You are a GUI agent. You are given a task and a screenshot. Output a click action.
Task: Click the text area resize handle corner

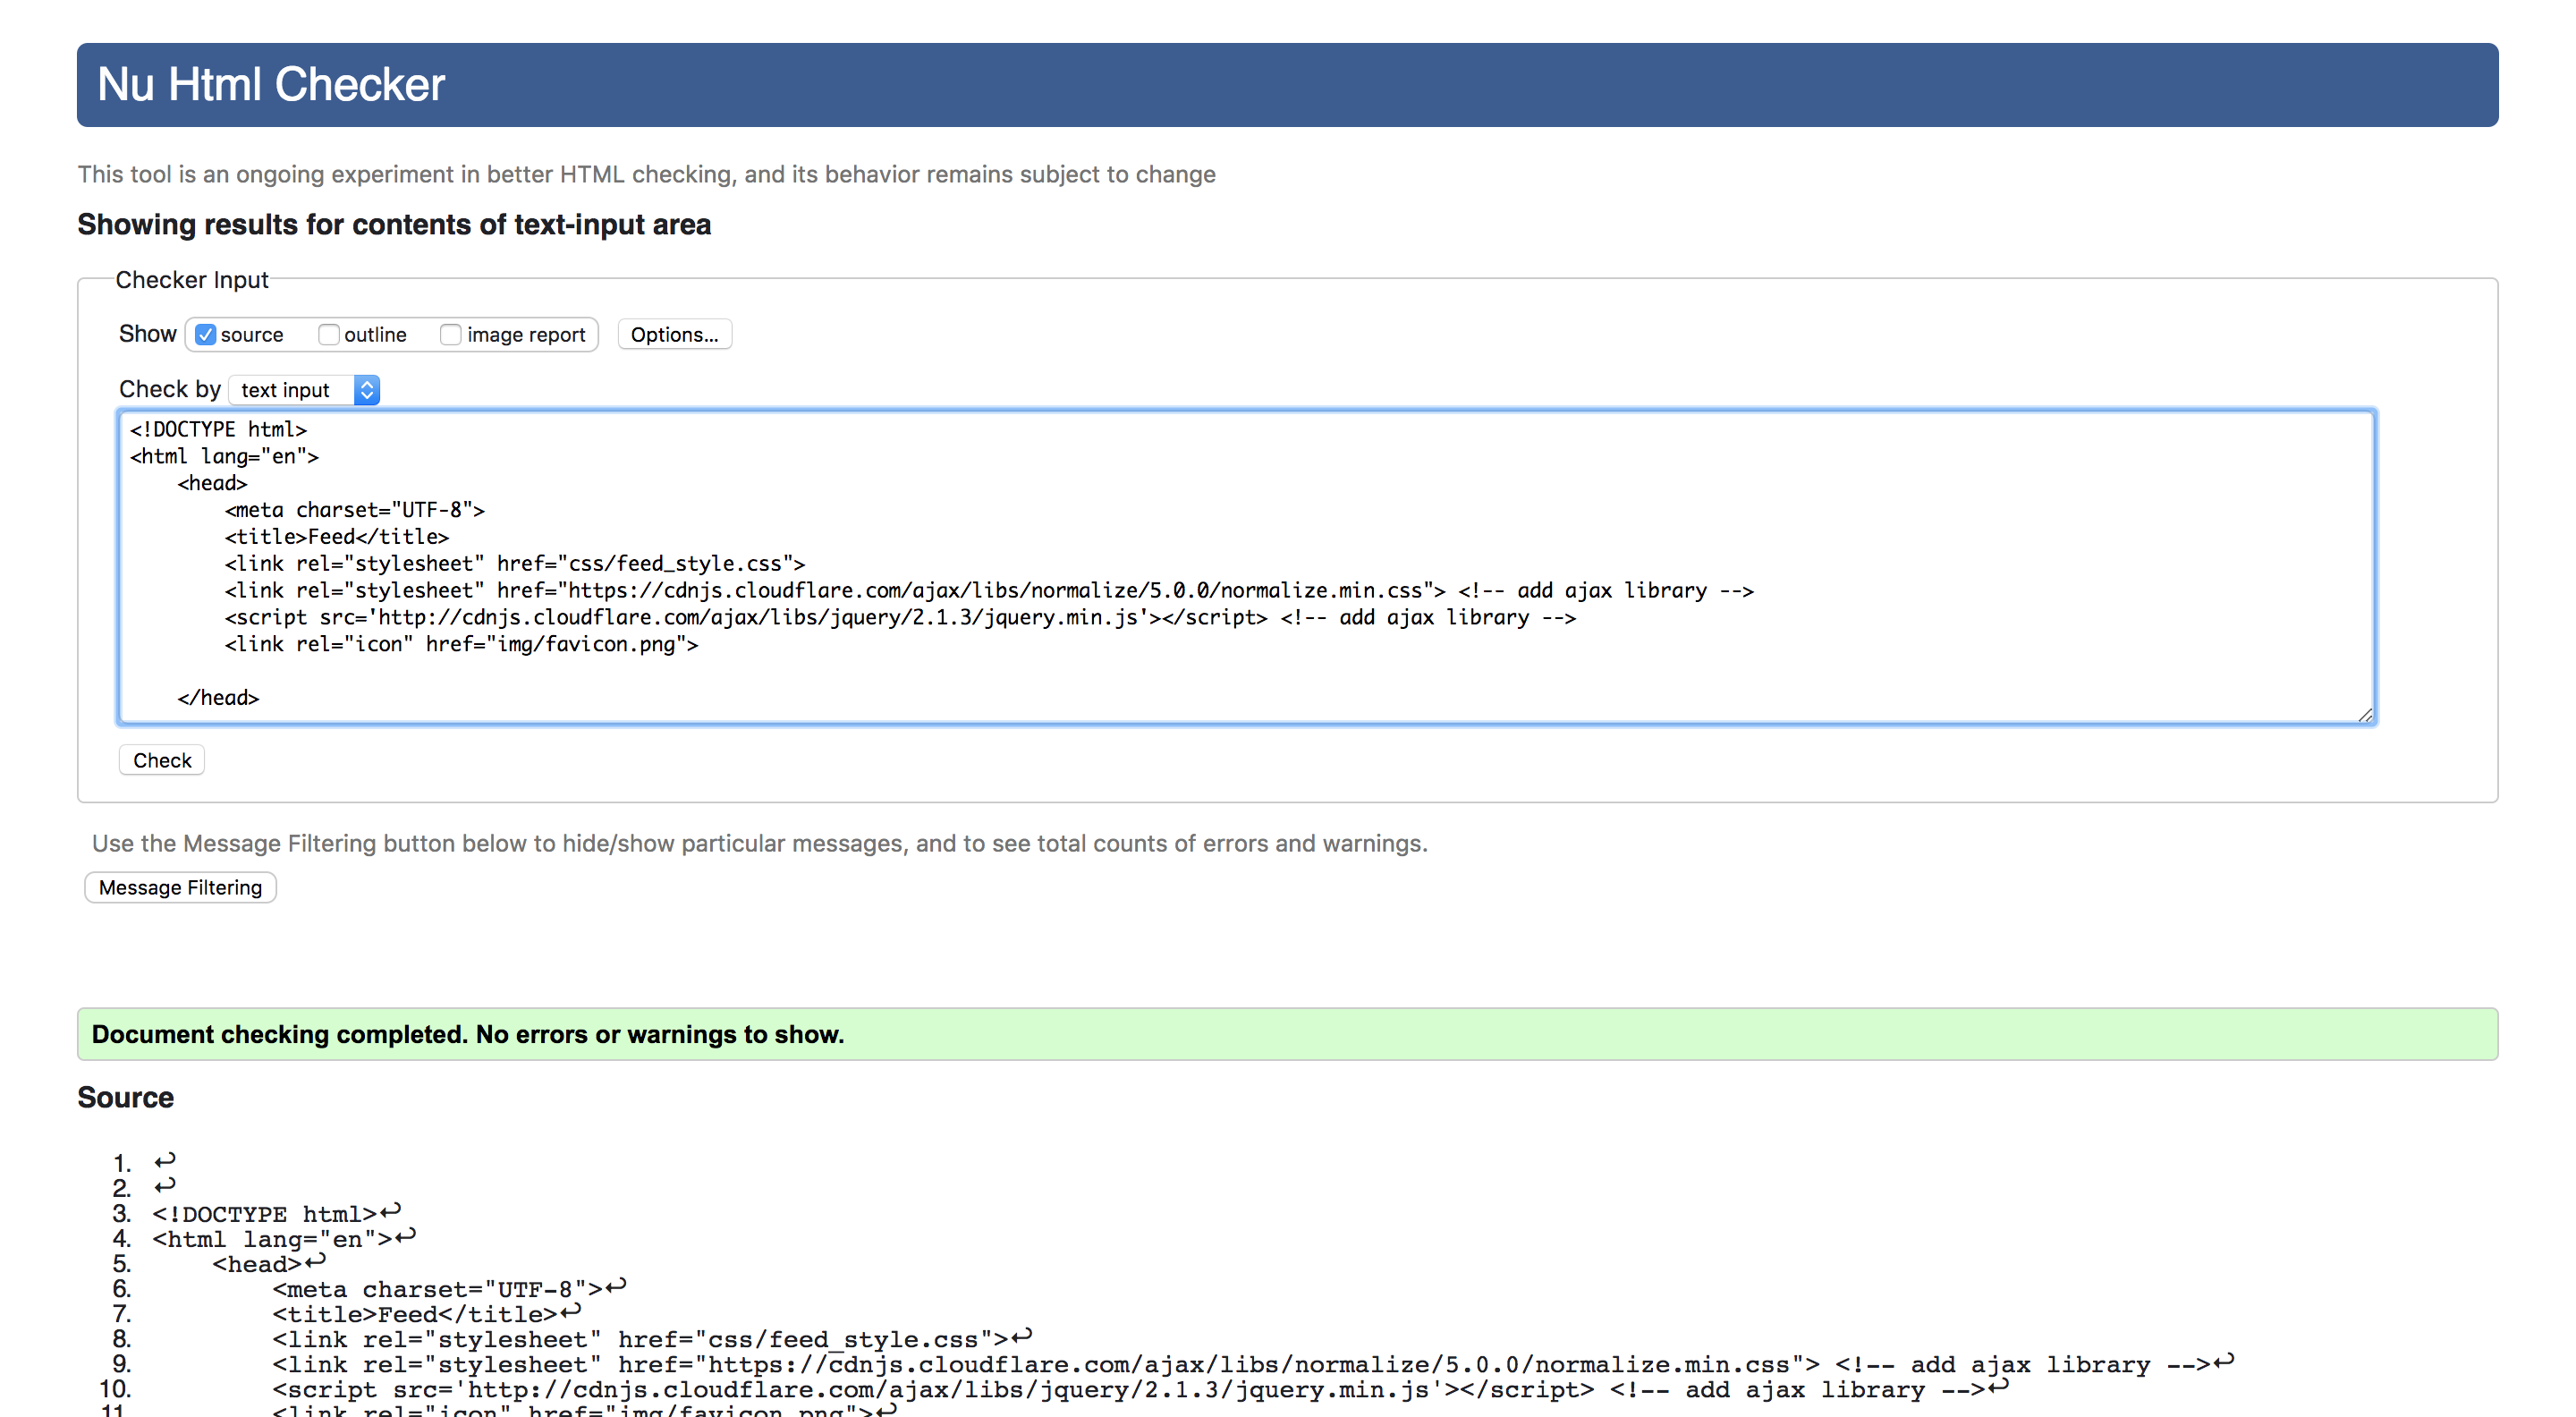tap(2364, 714)
